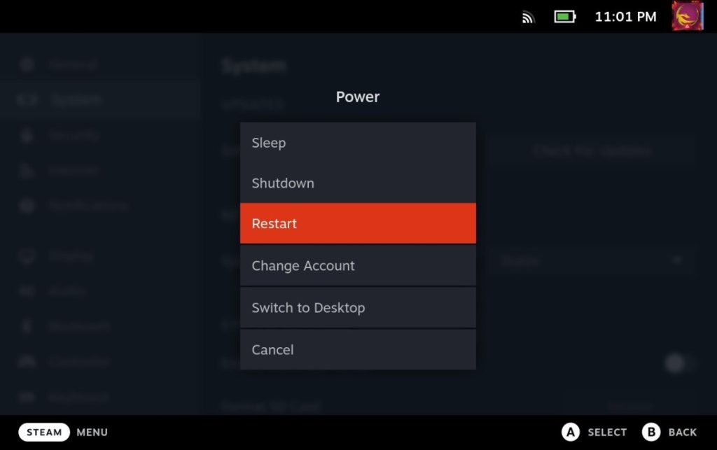
Task: Open the user profile avatar
Action: tap(688, 16)
